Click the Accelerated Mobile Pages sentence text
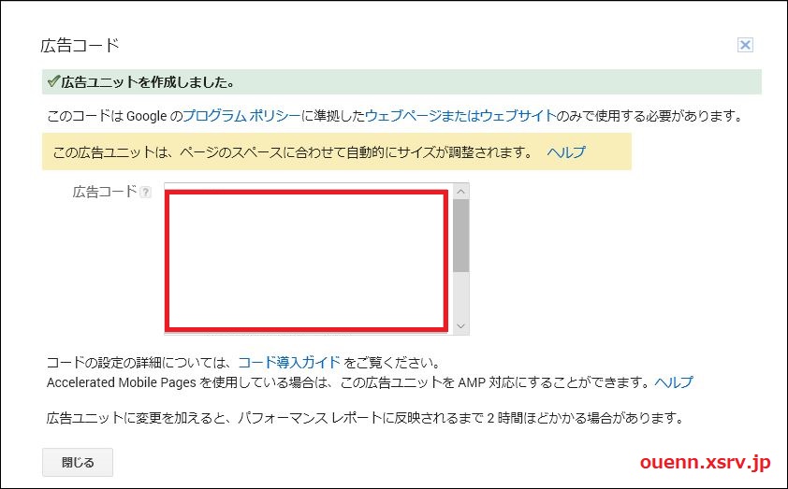Viewport: 788px width, 489px height. pos(350,382)
